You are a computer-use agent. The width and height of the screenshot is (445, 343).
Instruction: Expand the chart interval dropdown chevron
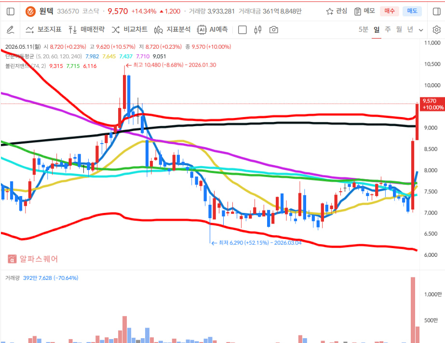[x=421, y=30]
